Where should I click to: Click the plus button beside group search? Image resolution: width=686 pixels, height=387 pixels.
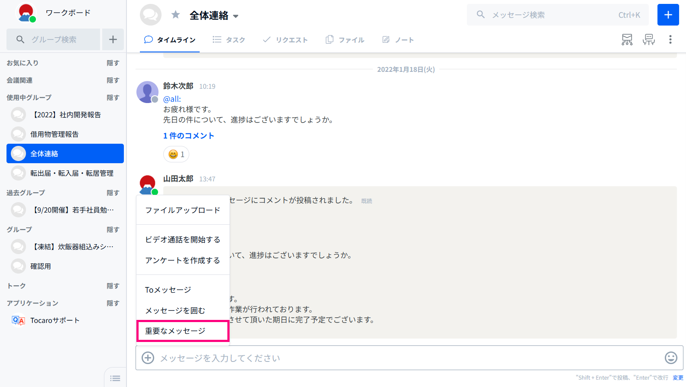click(113, 39)
